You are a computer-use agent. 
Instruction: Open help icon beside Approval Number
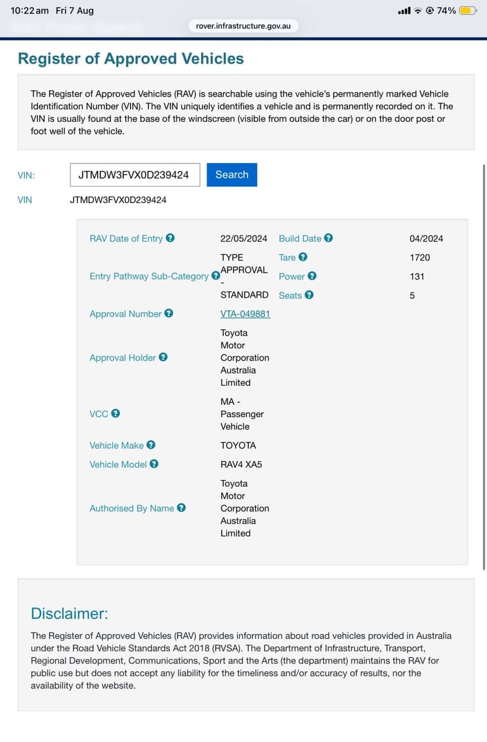tap(169, 314)
